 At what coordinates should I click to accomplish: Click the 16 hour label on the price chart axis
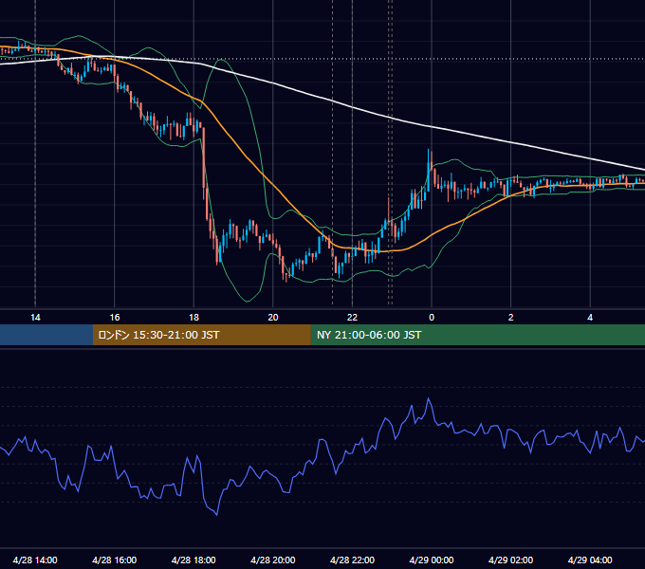[115, 318]
